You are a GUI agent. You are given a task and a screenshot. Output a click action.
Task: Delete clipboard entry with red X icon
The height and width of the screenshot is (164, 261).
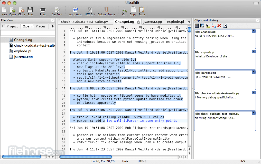coord(219,26)
